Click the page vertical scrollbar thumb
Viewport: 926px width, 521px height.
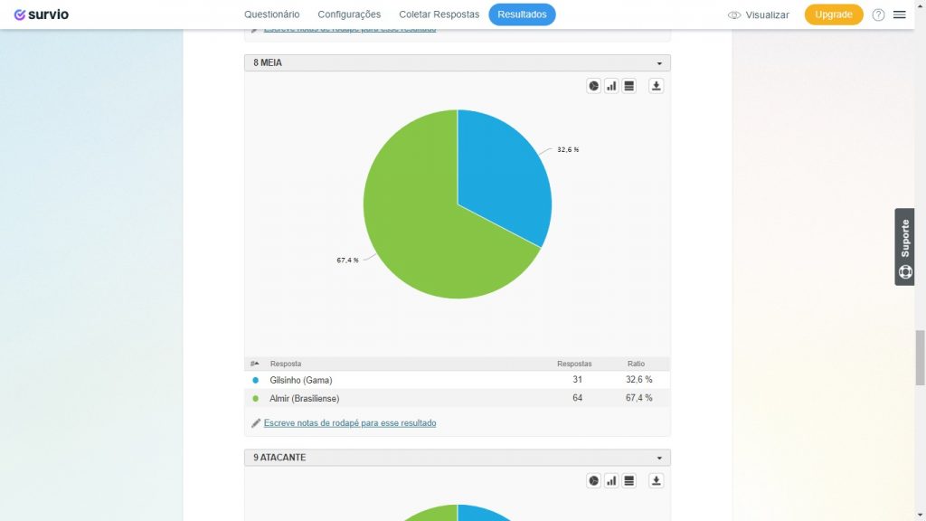pyautogui.click(x=920, y=358)
